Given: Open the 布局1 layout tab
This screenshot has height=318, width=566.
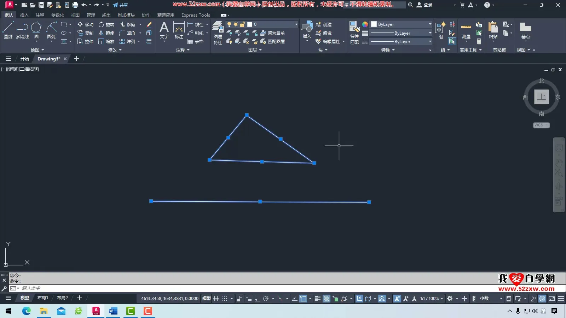Looking at the screenshot, I should 42,298.
